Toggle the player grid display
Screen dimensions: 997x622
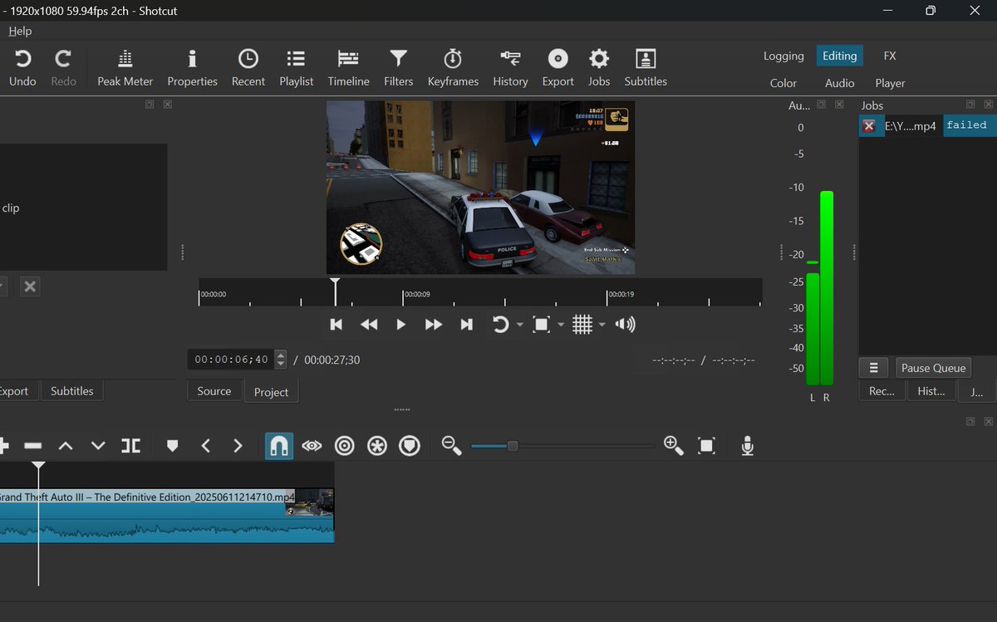coord(582,325)
